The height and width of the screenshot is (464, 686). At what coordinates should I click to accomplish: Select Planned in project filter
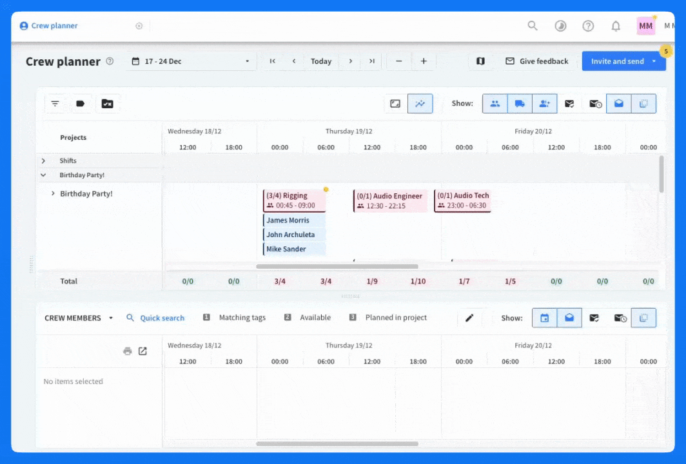(x=388, y=318)
